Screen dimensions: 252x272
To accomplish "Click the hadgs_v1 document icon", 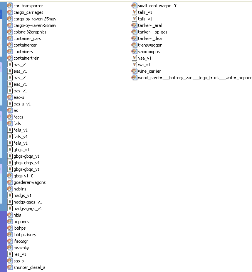I will (10, 195).
